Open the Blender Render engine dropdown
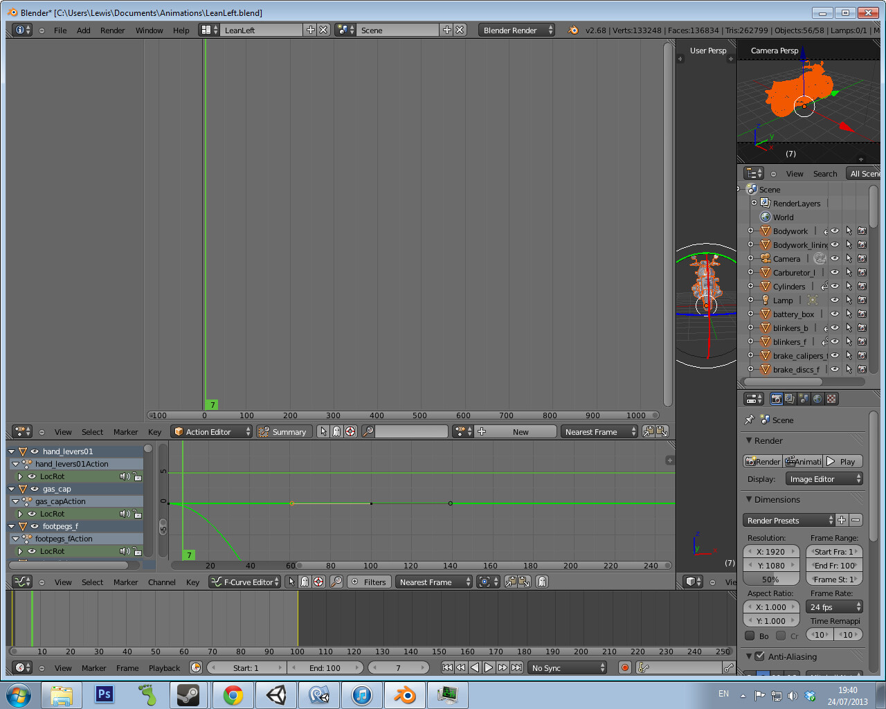The height and width of the screenshot is (709, 886). click(516, 30)
